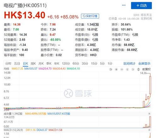
Task: Open the three-dot more options menu
Action: (124, 5)
